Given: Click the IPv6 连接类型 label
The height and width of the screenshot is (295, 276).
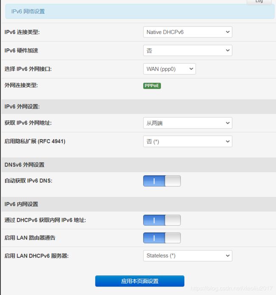Looking at the screenshot, I should tap(22, 32).
